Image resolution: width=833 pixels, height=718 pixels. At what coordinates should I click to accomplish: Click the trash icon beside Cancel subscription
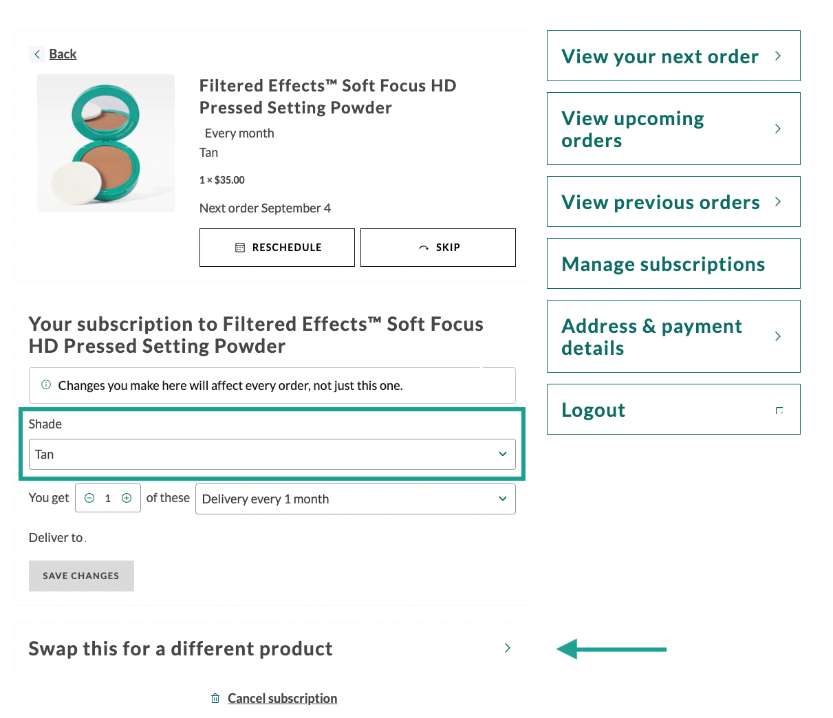pyautogui.click(x=215, y=698)
